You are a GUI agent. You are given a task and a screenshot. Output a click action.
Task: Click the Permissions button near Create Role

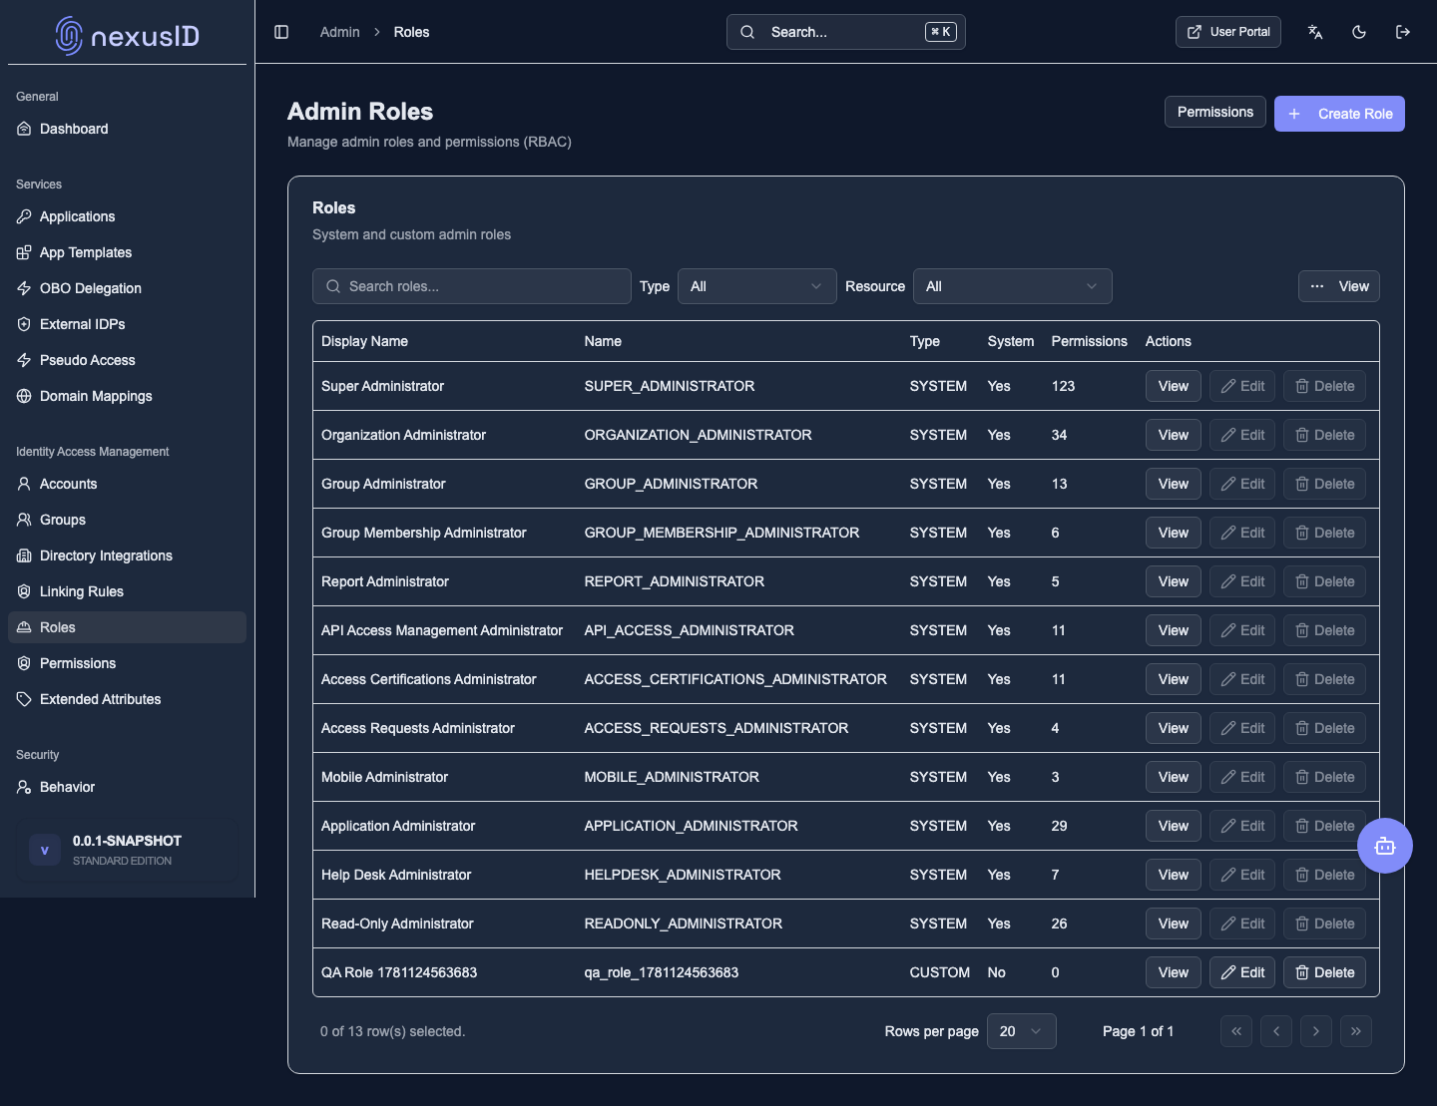(x=1215, y=112)
